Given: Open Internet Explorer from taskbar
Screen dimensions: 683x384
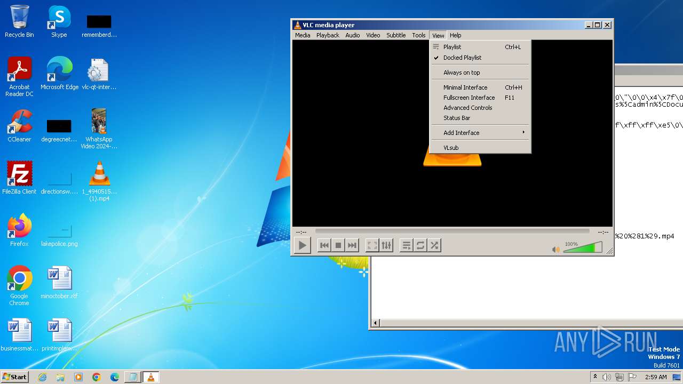Looking at the screenshot, I should tap(42, 377).
